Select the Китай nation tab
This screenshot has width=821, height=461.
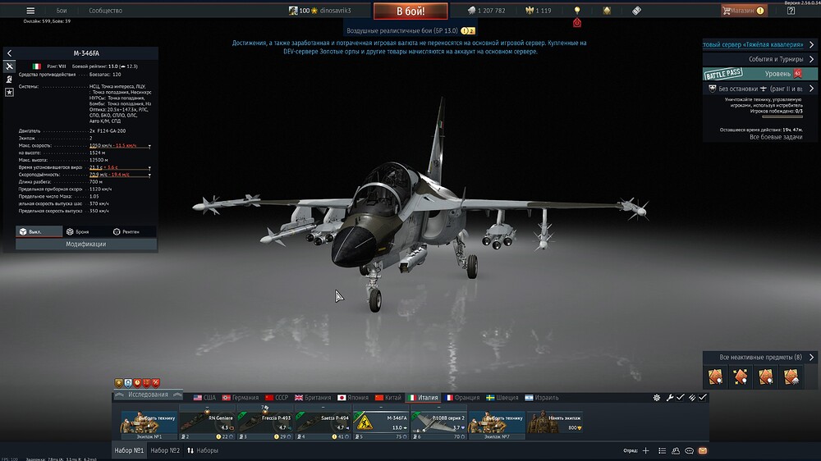tap(388, 398)
